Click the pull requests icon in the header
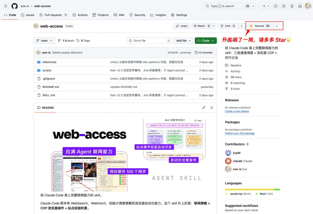Screen dimensions: 313x214 pyautogui.click(x=284, y=6)
